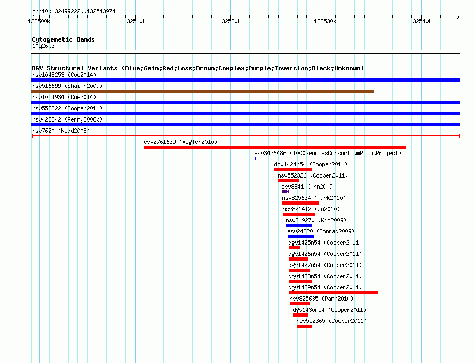The height and width of the screenshot is (363, 475).
Task: Select the blue nsv819270 (Kim2009) gain bar
Action: coord(299,225)
